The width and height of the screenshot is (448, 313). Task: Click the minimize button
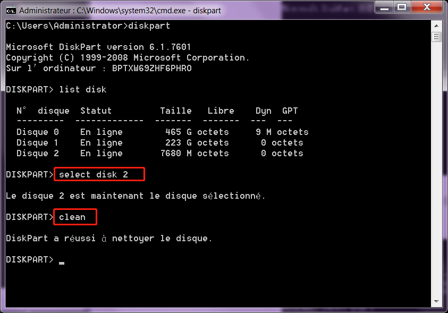coord(384,7)
